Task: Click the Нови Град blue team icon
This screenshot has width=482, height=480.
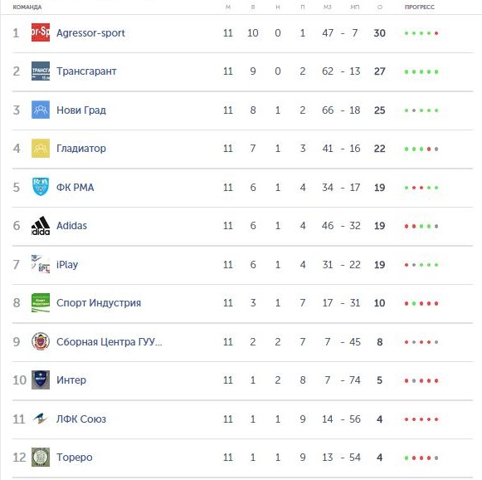Action: click(41, 110)
